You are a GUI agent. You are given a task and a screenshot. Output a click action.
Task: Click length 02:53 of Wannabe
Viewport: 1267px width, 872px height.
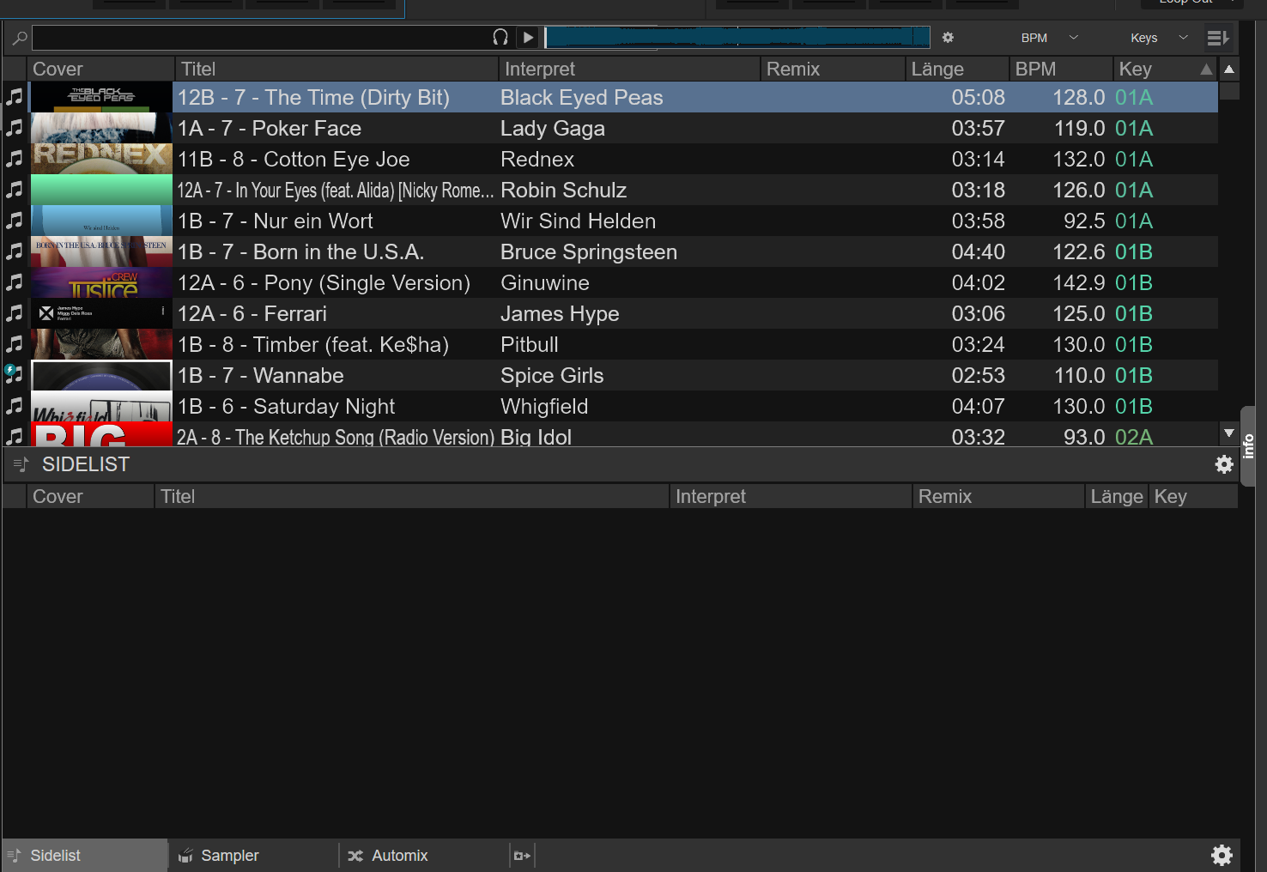tap(978, 375)
